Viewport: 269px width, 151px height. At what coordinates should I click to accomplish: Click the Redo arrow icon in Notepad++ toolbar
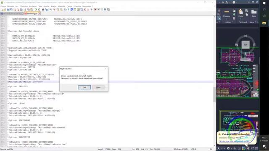(x=39, y=9)
